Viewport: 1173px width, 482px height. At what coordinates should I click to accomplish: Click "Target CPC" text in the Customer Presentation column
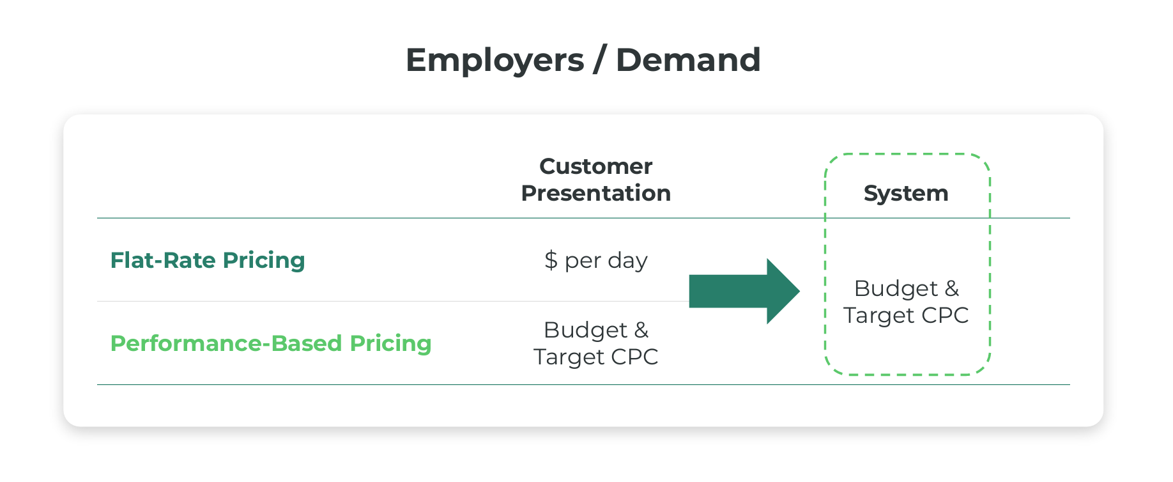pos(595,357)
